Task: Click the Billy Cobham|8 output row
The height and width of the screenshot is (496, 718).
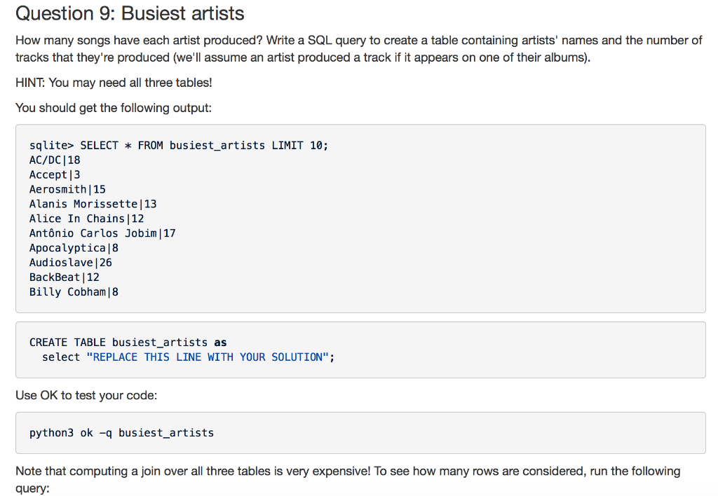Action: pos(74,292)
